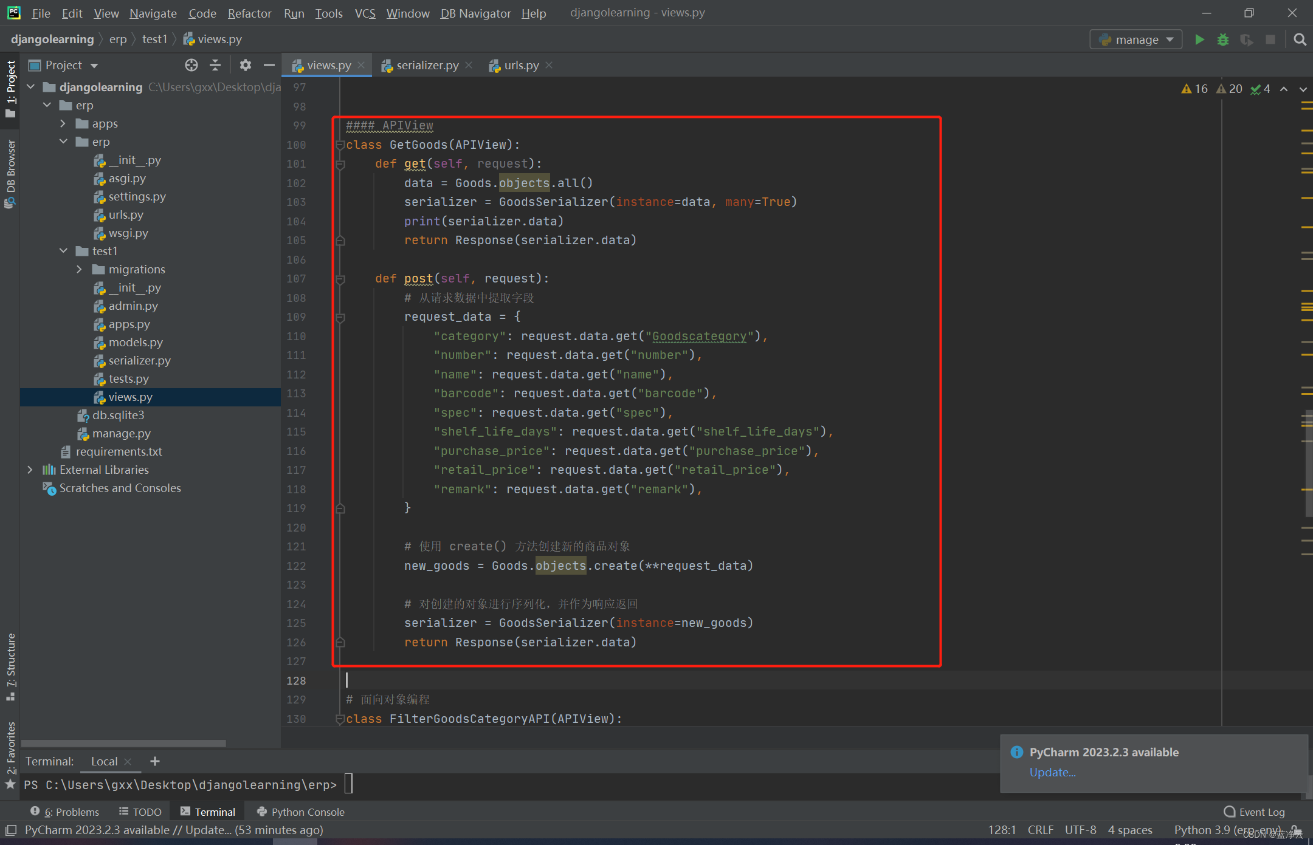Open Search Everywhere magnifier icon

pos(1300,39)
